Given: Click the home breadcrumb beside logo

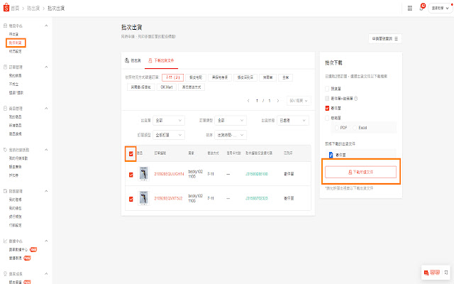Looking at the screenshot, I should (15, 8).
